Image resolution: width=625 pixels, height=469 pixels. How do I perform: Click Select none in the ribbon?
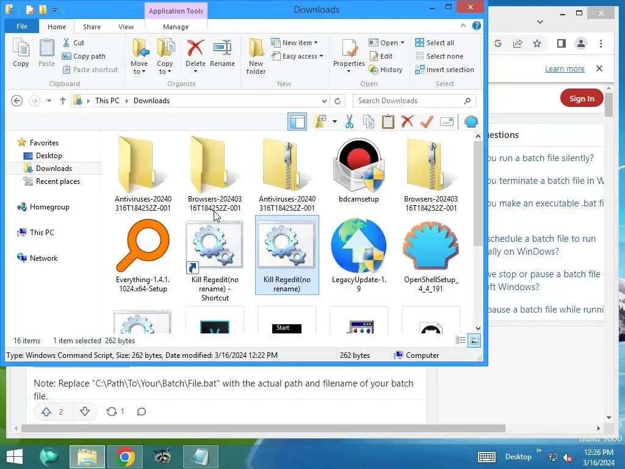click(439, 56)
